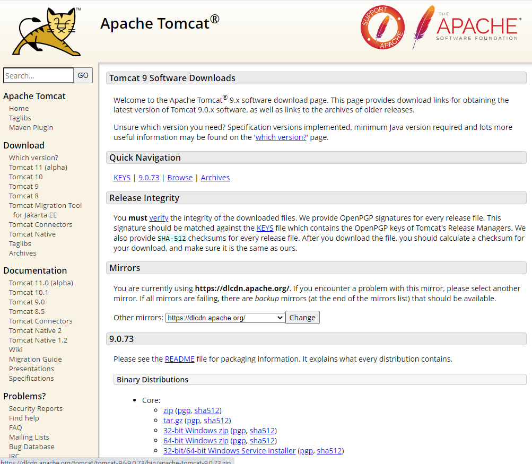Open the Home sidebar link

coord(19,109)
